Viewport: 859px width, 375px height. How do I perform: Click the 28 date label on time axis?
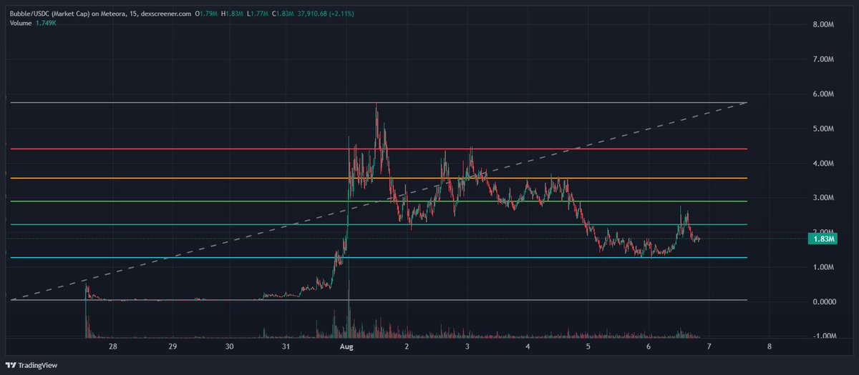coord(113,346)
